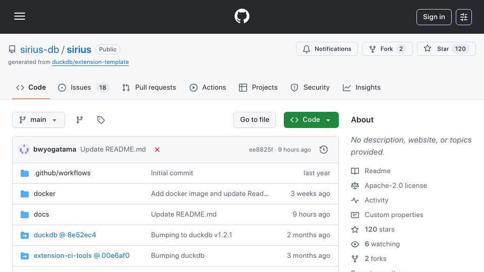
Task: Open the docs folder
Action: [41, 215]
